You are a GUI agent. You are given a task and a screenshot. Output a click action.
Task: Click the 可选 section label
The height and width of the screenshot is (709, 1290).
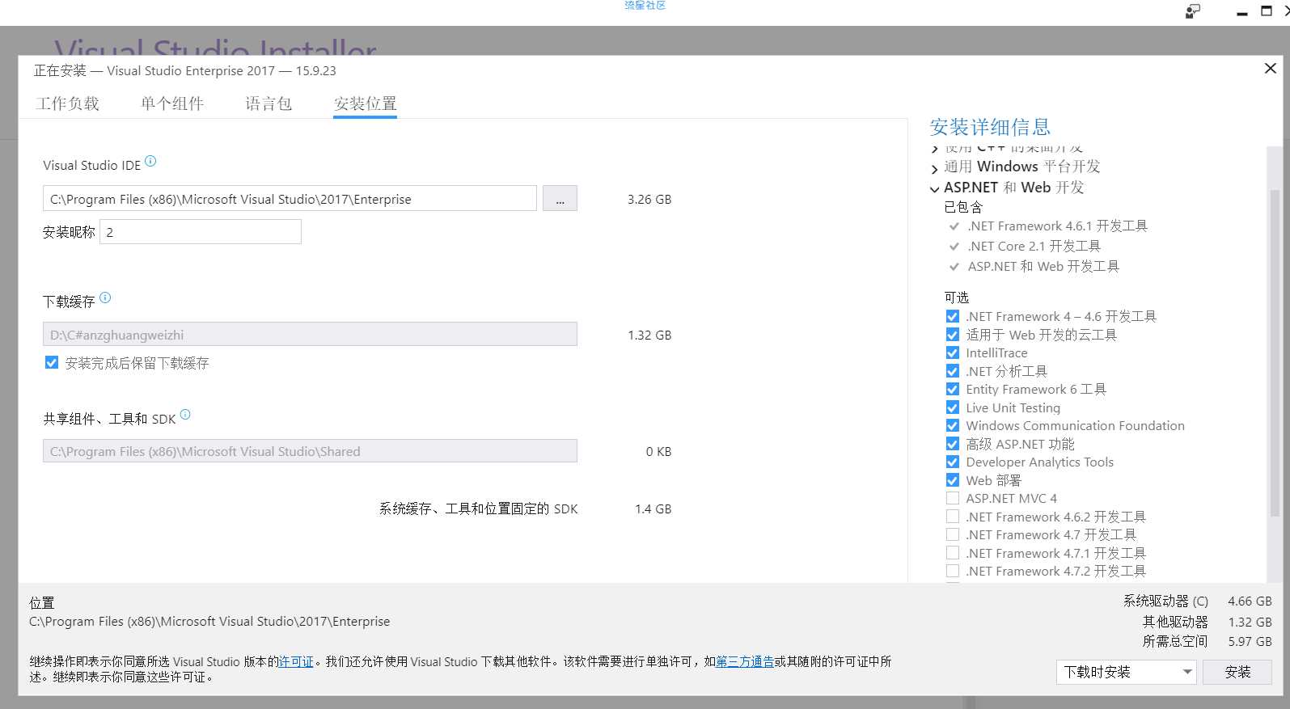(956, 298)
